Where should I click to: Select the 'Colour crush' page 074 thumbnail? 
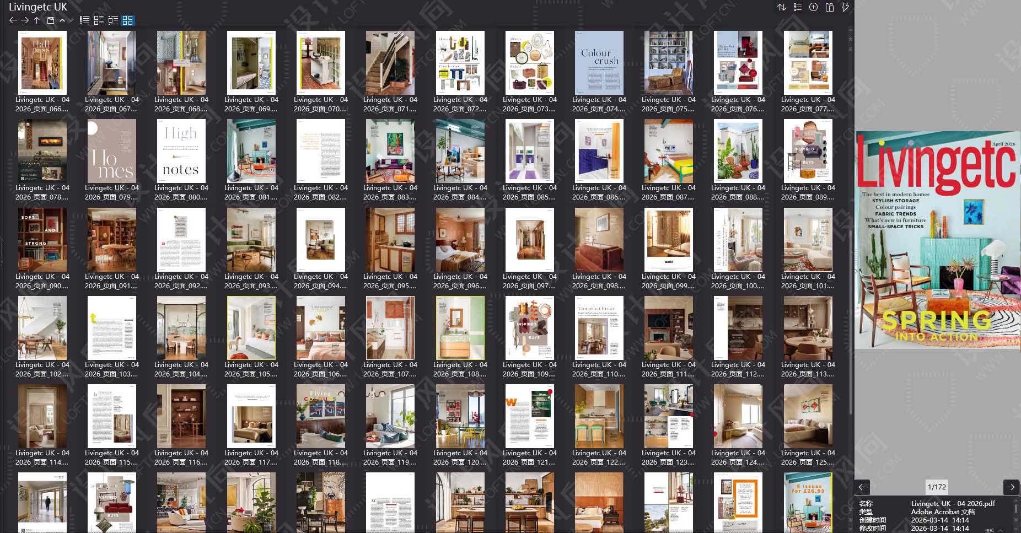599,63
